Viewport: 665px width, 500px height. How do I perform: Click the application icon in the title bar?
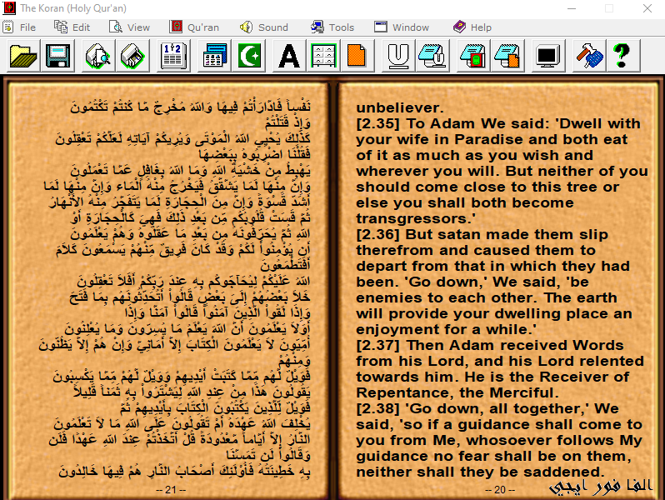(x=9, y=8)
